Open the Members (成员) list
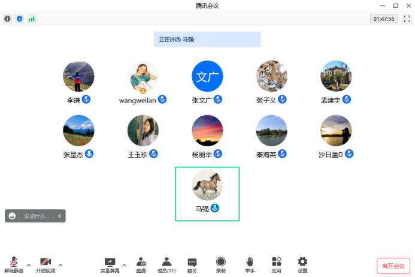 click(166, 264)
